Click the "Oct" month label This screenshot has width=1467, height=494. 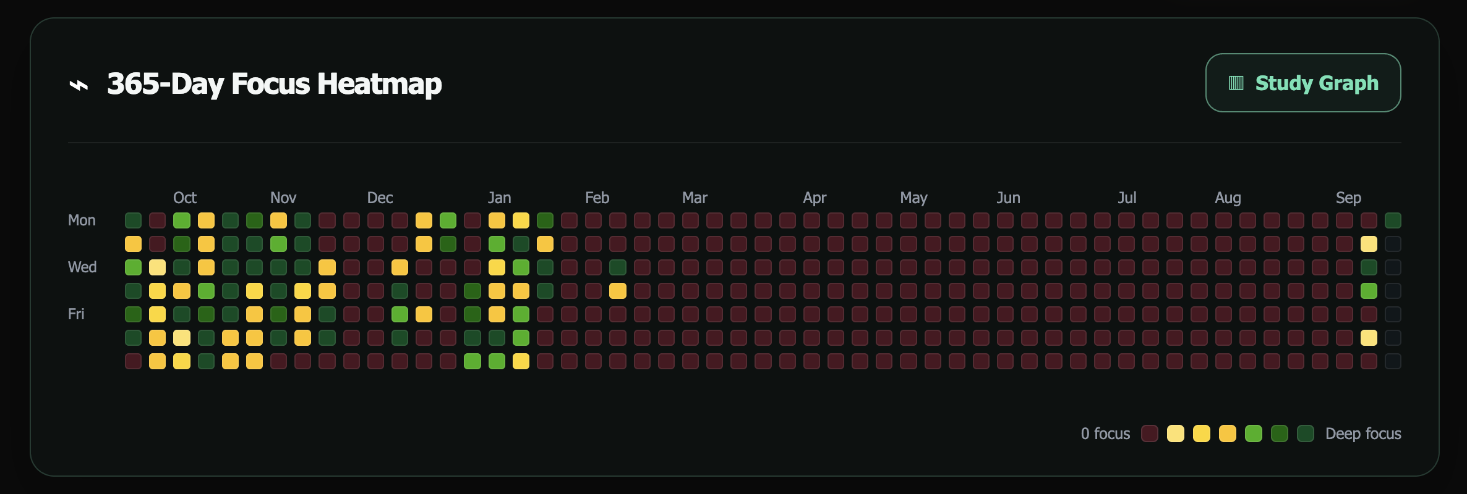tap(184, 198)
